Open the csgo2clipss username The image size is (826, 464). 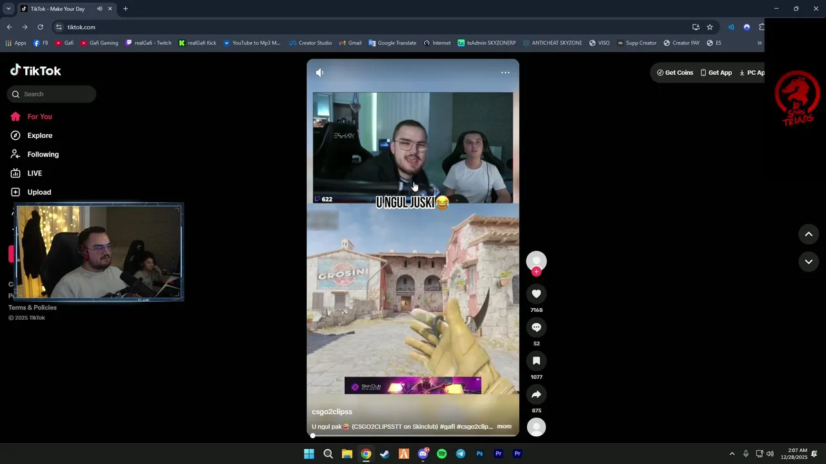[332, 412]
